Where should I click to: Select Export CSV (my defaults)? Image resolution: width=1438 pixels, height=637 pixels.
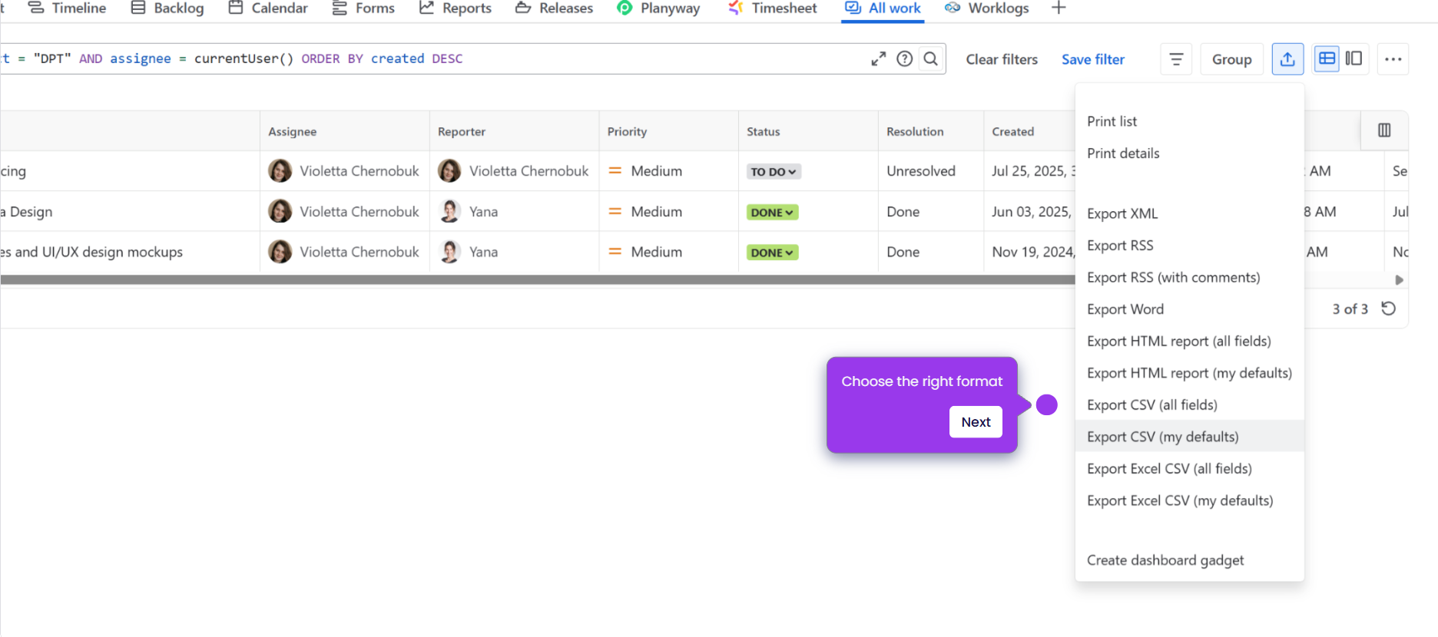(x=1190, y=437)
